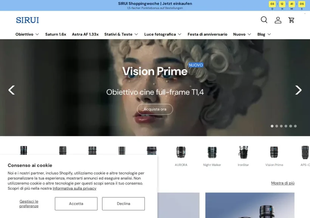310x218 pixels.
Task: Go to first hero carousel dot
Action: point(272,126)
